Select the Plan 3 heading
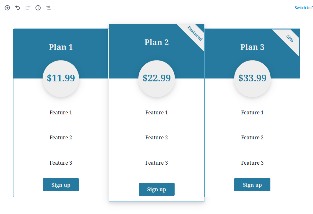 click(x=252, y=47)
